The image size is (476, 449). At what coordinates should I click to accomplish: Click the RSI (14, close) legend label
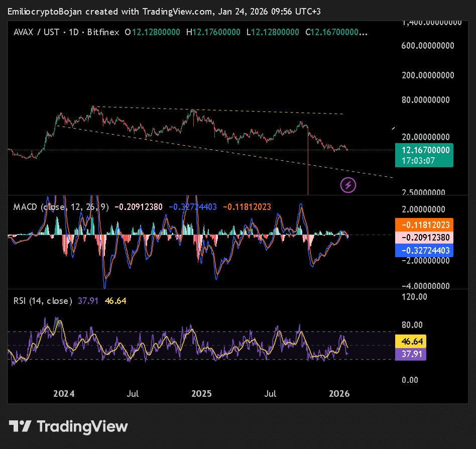(42, 301)
